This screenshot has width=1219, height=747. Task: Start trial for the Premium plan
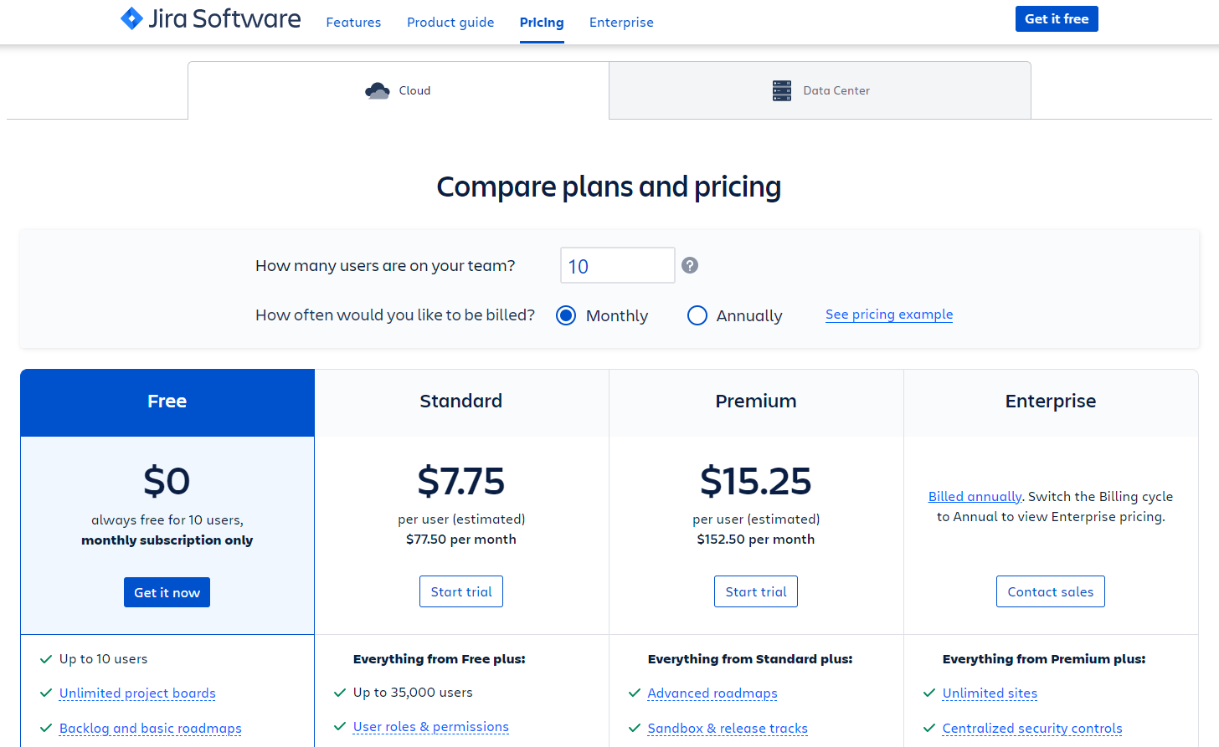[756, 591]
